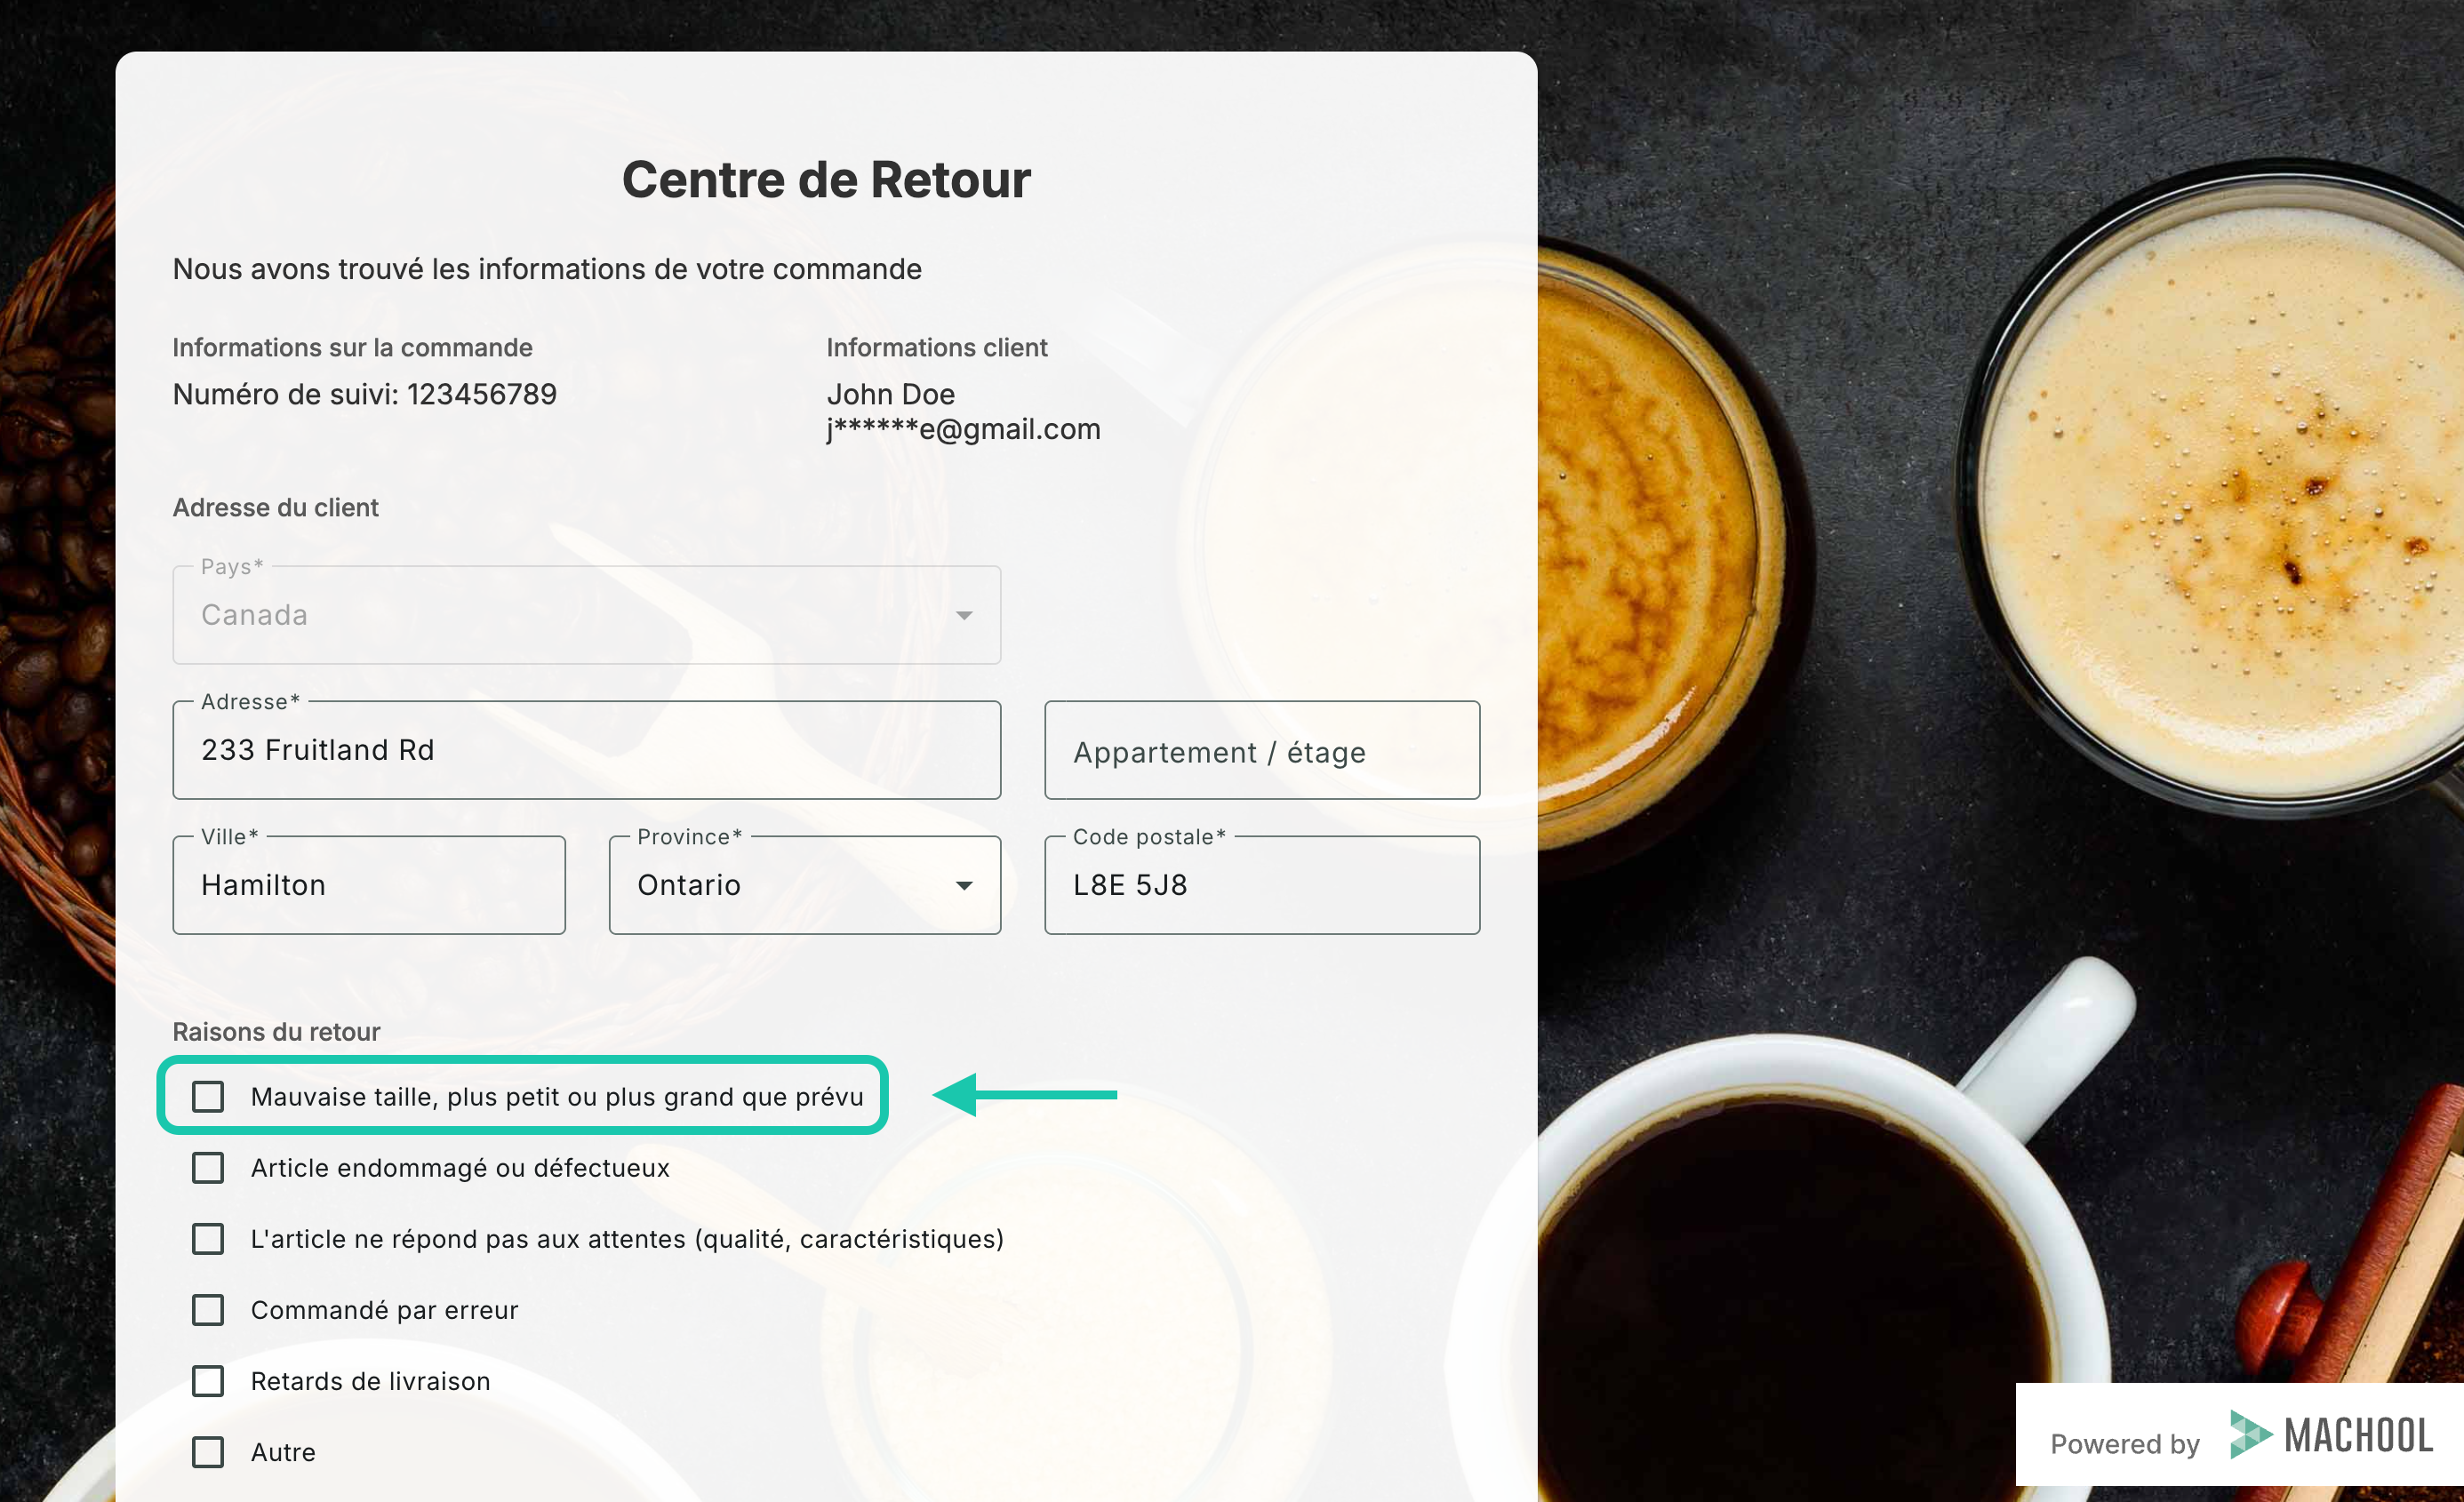The height and width of the screenshot is (1502, 2464).
Task: Click the MACHOOL wordmark link
Action: click(2359, 1436)
